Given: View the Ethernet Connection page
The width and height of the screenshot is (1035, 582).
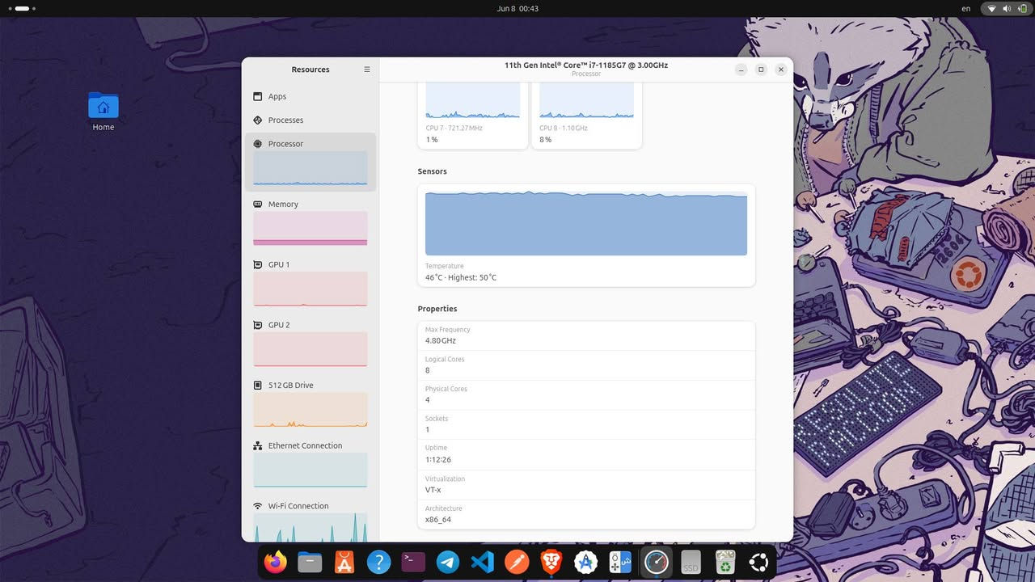Looking at the screenshot, I should [x=310, y=464].
